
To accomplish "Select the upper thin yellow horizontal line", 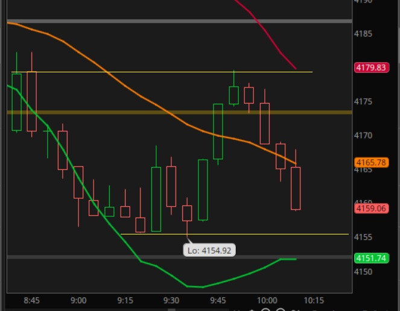I will (162, 72).
